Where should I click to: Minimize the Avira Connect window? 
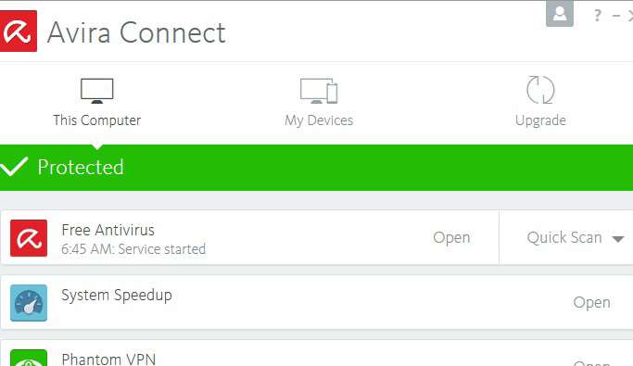tap(616, 16)
